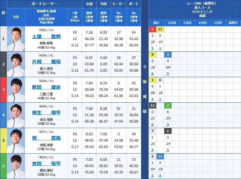Click 吉田's first-day ST timing .04
The height and width of the screenshot is (179, 241).
[x=152, y=169]
